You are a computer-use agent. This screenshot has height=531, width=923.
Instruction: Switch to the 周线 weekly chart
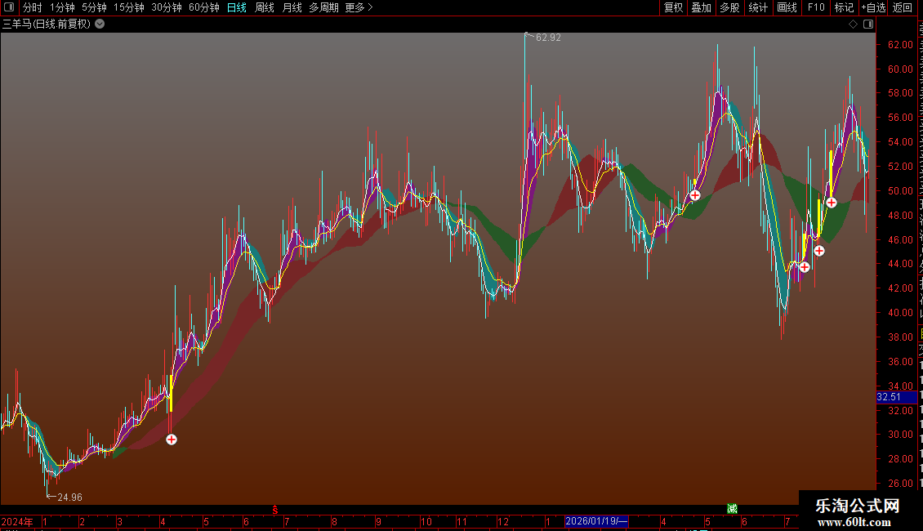click(265, 7)
